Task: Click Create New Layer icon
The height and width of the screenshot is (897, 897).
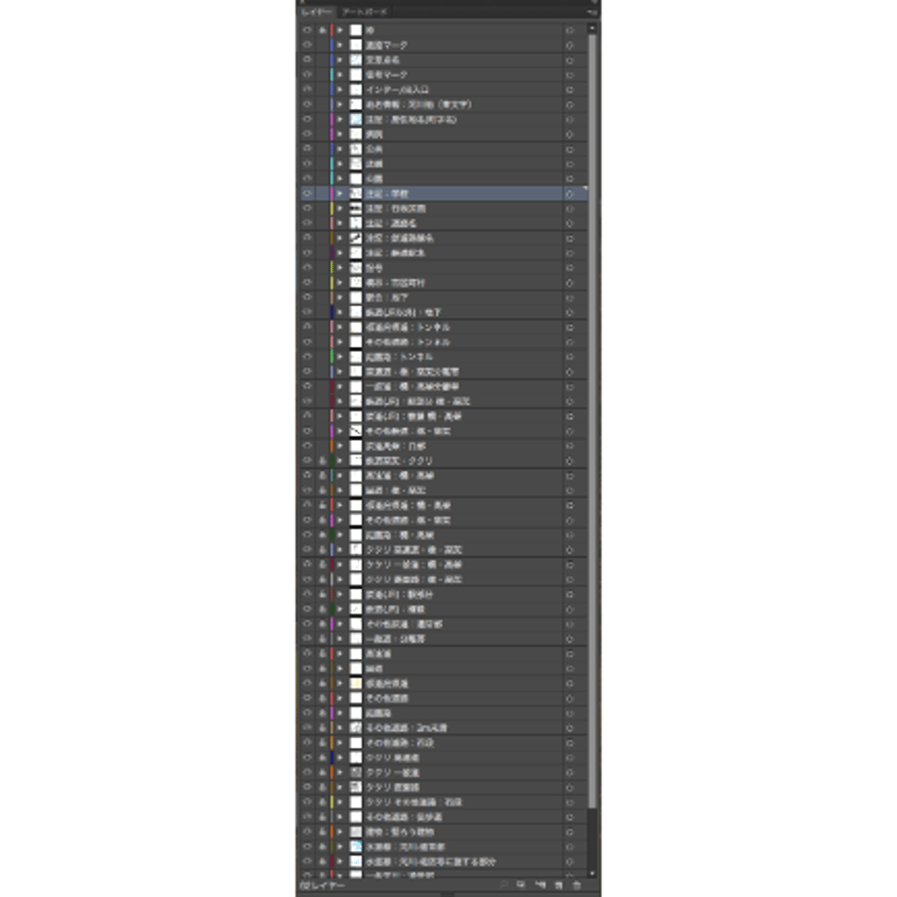Action: [559, 885]
